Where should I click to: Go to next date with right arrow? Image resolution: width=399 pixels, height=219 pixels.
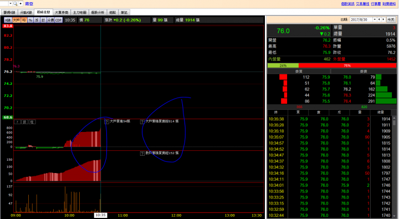(383, 19)
